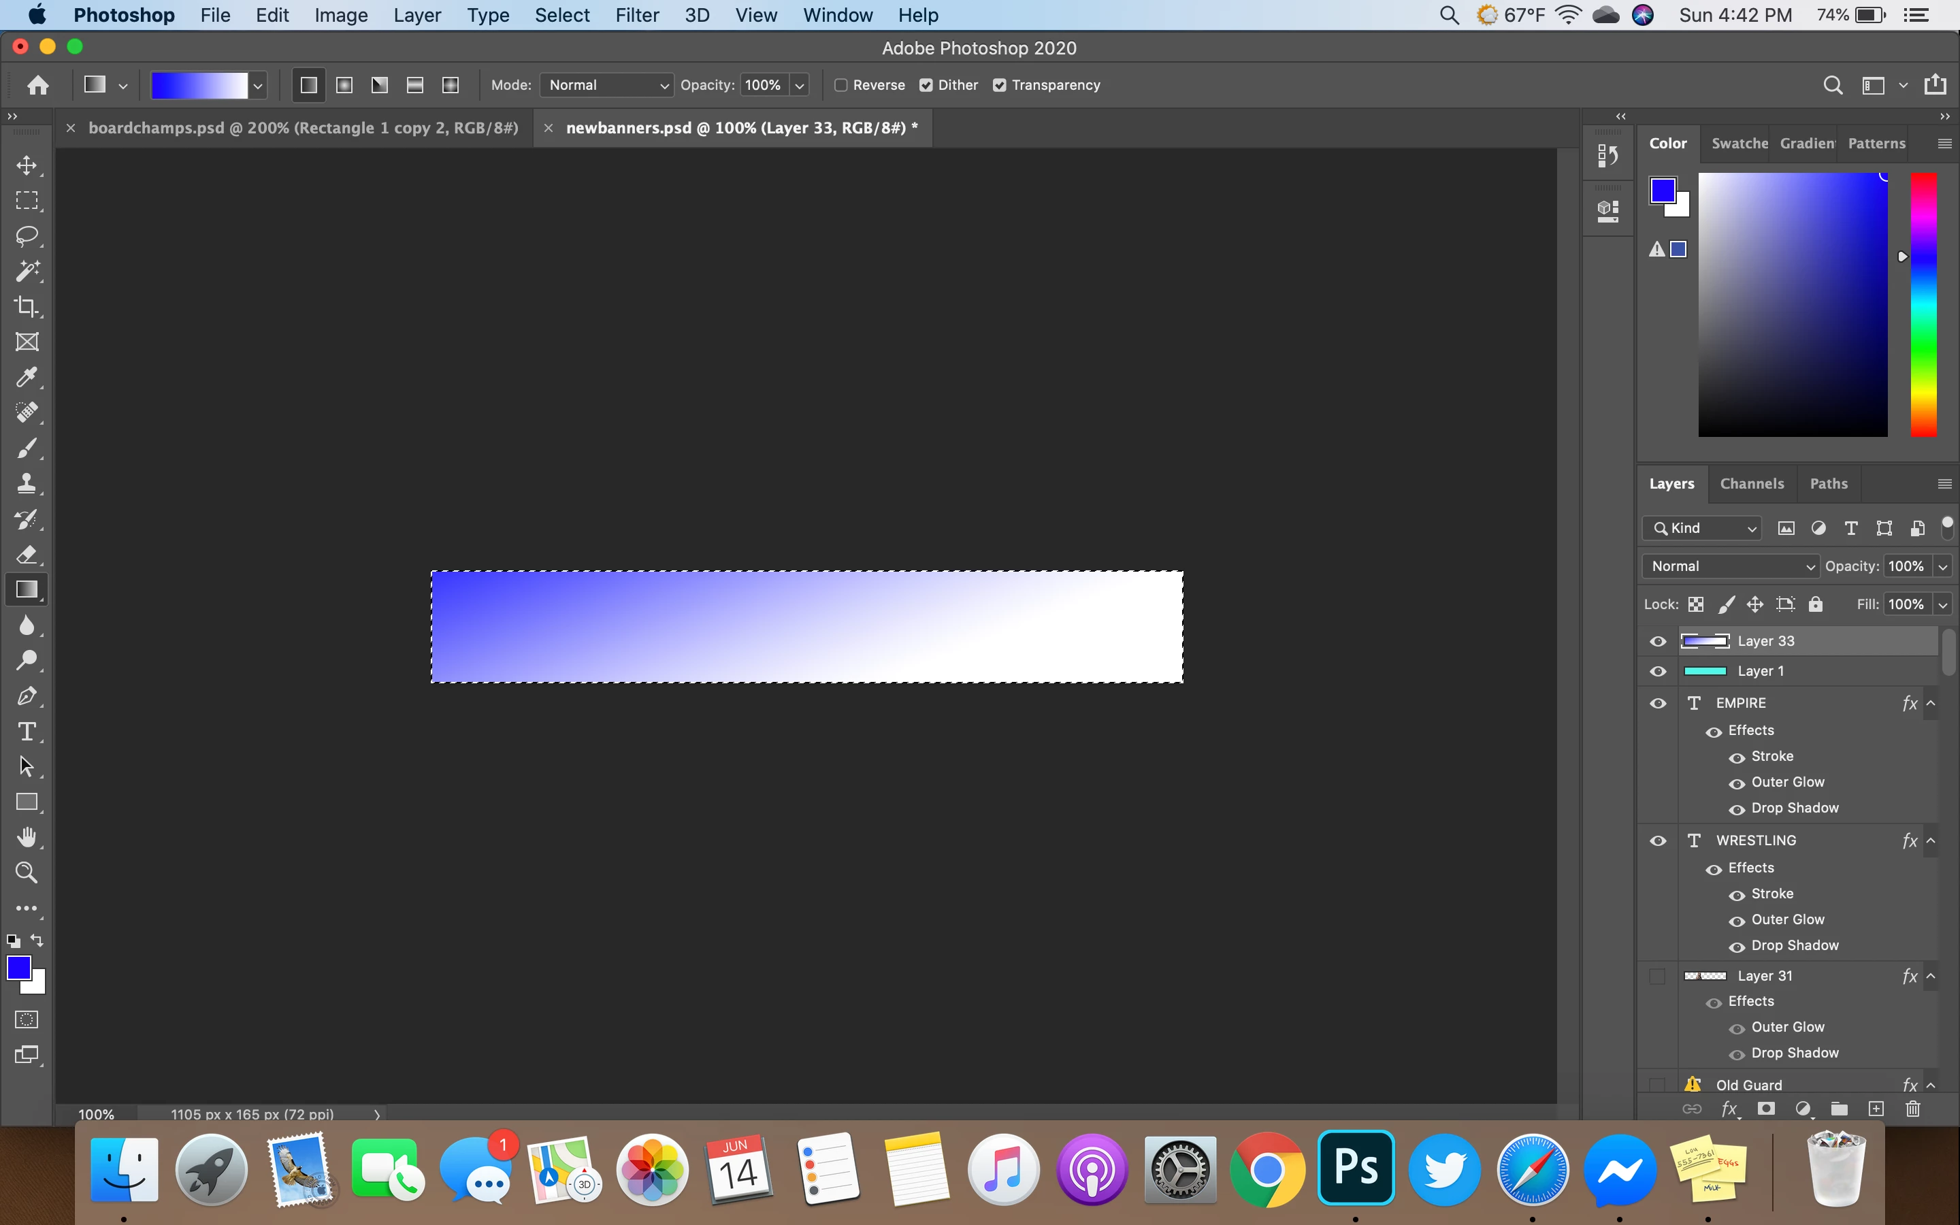
Task: Hide Layer 1 with its eye icon
Action: (x=1658, y=672)
